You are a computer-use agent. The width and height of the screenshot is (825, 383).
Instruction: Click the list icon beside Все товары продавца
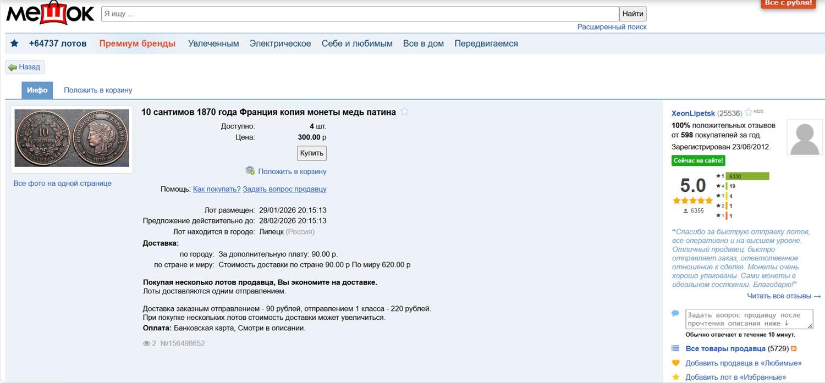(x=676, y=349)
